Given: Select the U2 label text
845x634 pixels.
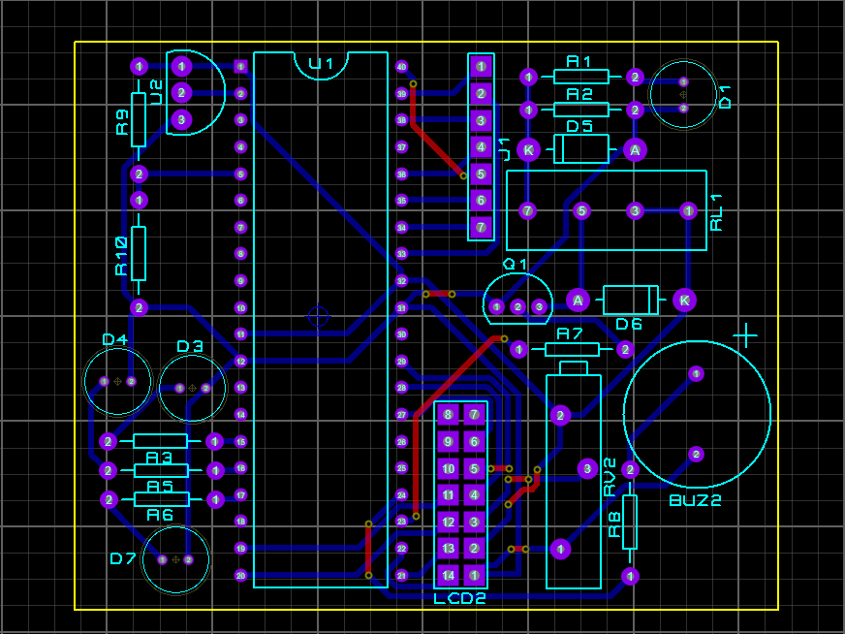Looking at the screenshot, I should coord(156,92).
